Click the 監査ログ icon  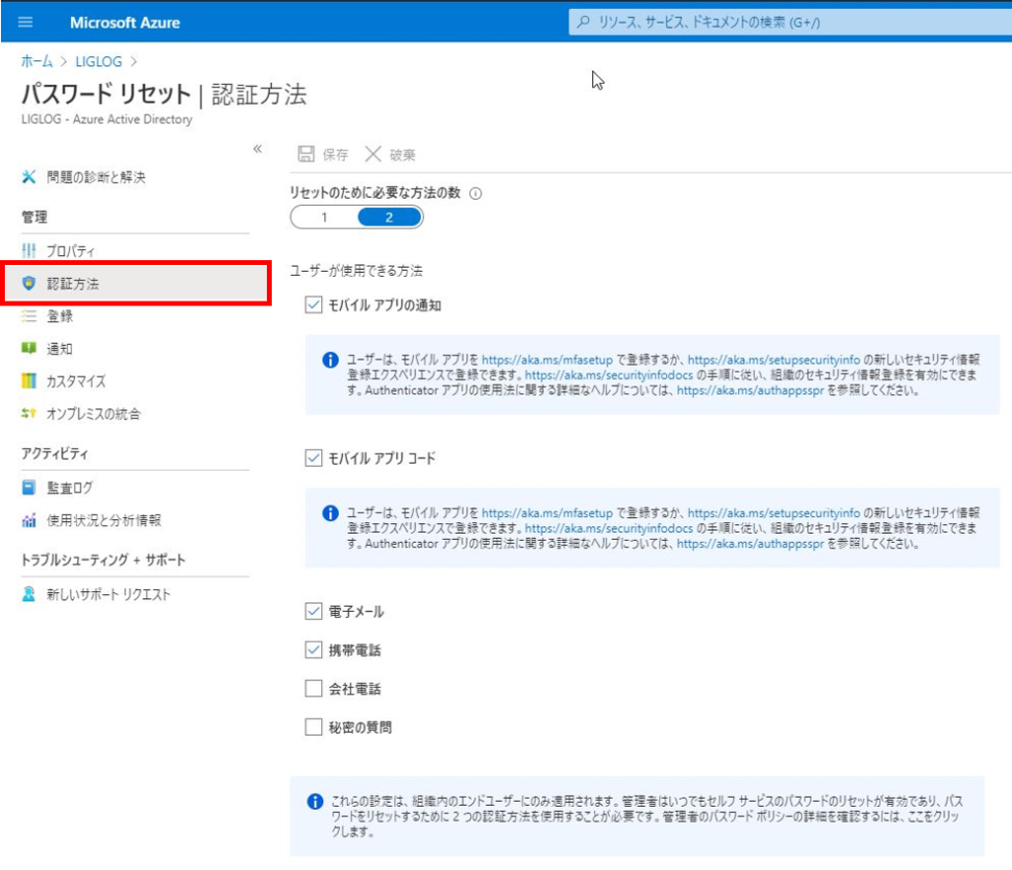tap(29, 487)
